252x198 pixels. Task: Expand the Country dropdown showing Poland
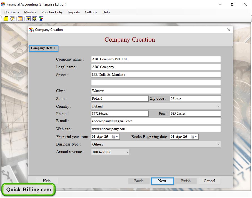(218, 106)
